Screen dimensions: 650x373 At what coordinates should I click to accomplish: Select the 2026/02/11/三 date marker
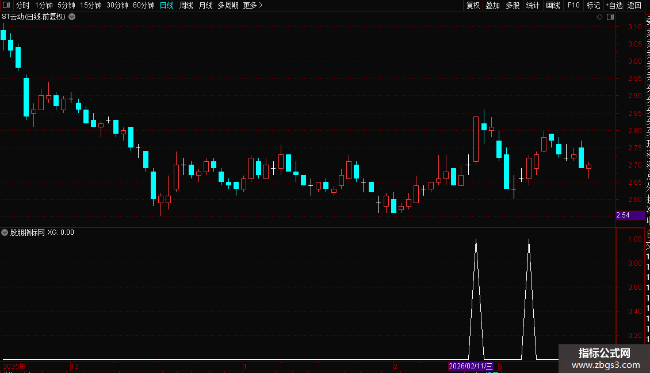tap(471, 366)
